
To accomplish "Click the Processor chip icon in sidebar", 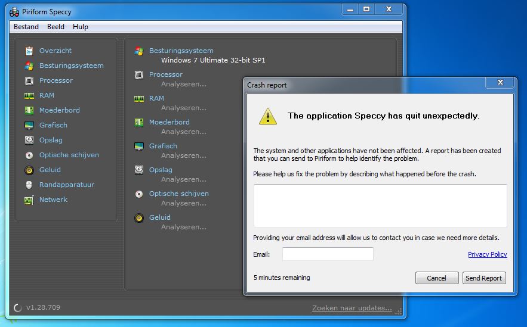I will coord(29,81).
